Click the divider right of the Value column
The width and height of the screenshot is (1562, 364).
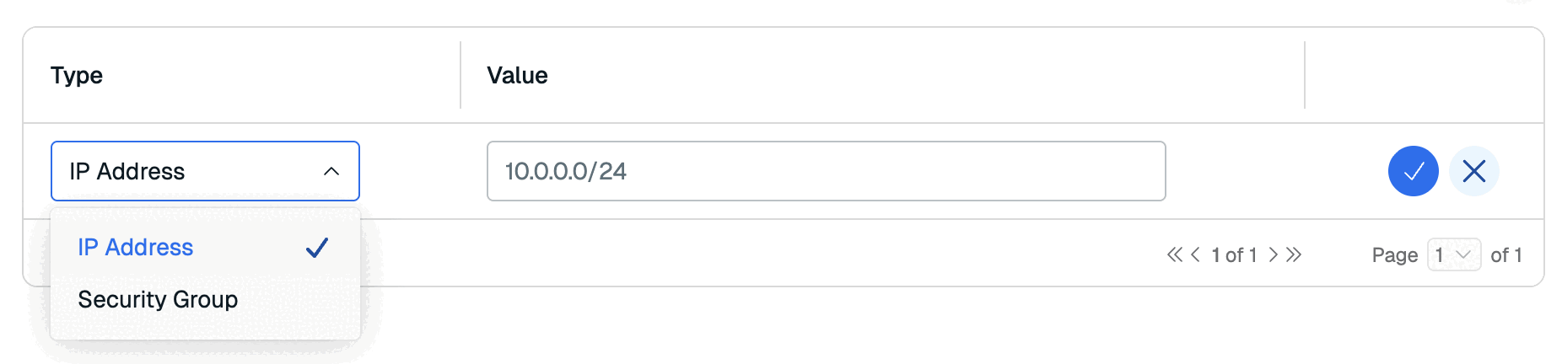(1305, 75)
